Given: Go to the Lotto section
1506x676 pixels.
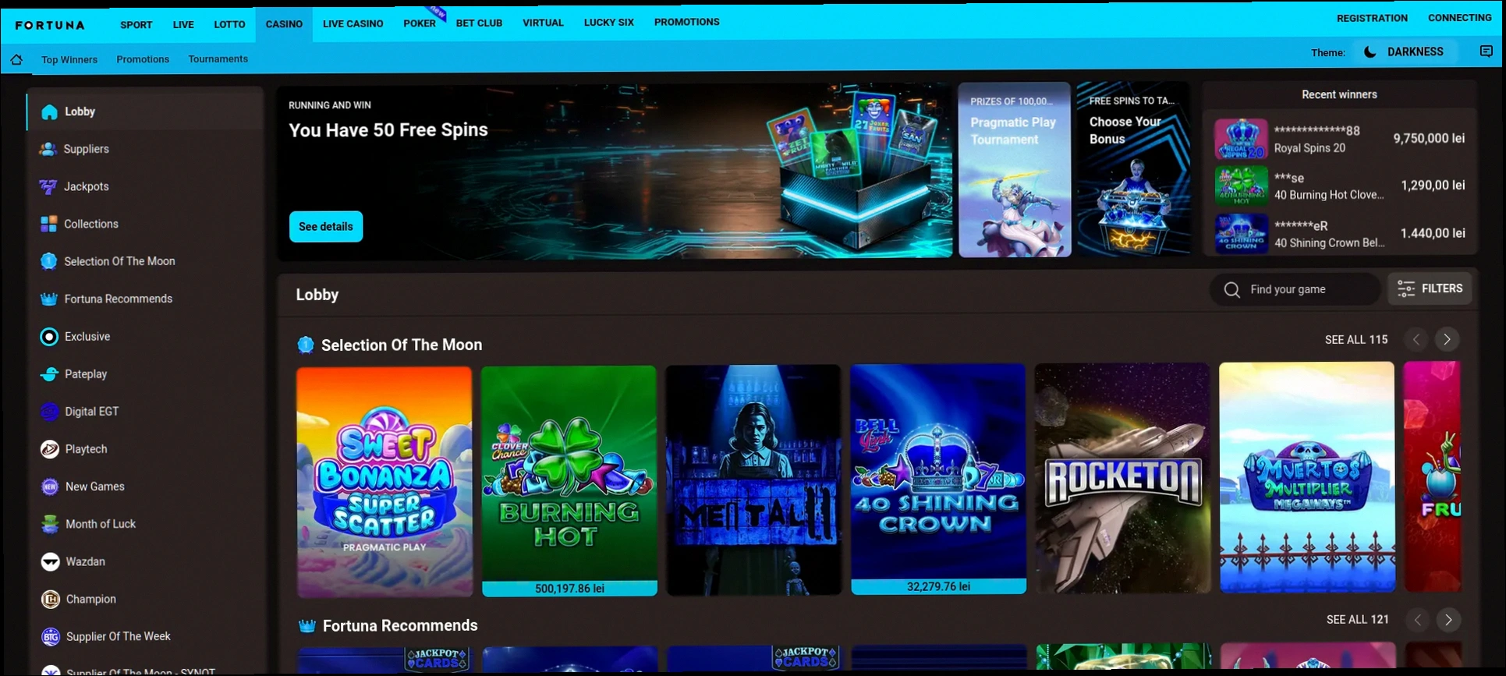Looking at the screenshot, I should tap(229, 25).
